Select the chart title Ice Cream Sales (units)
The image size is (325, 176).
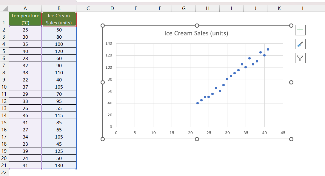[196, 33]
